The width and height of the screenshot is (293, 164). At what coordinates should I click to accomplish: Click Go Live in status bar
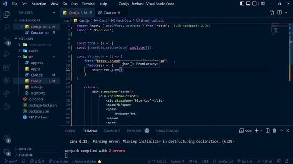[245, 161]
